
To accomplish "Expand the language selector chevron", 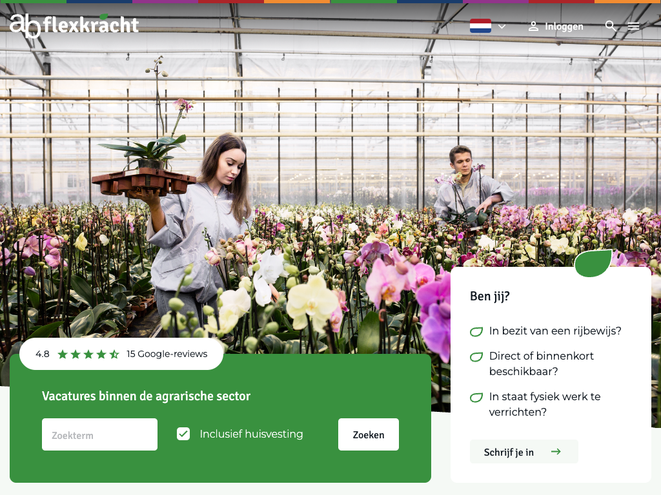I will tap(502, 26).
